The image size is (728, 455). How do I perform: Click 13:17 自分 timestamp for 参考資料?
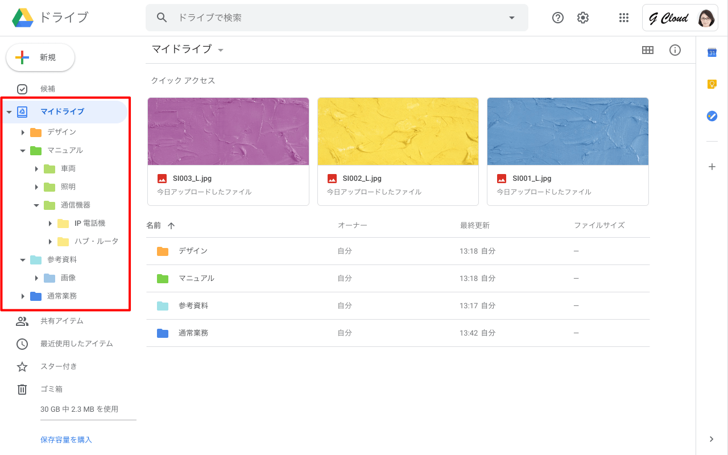(478, 305)
